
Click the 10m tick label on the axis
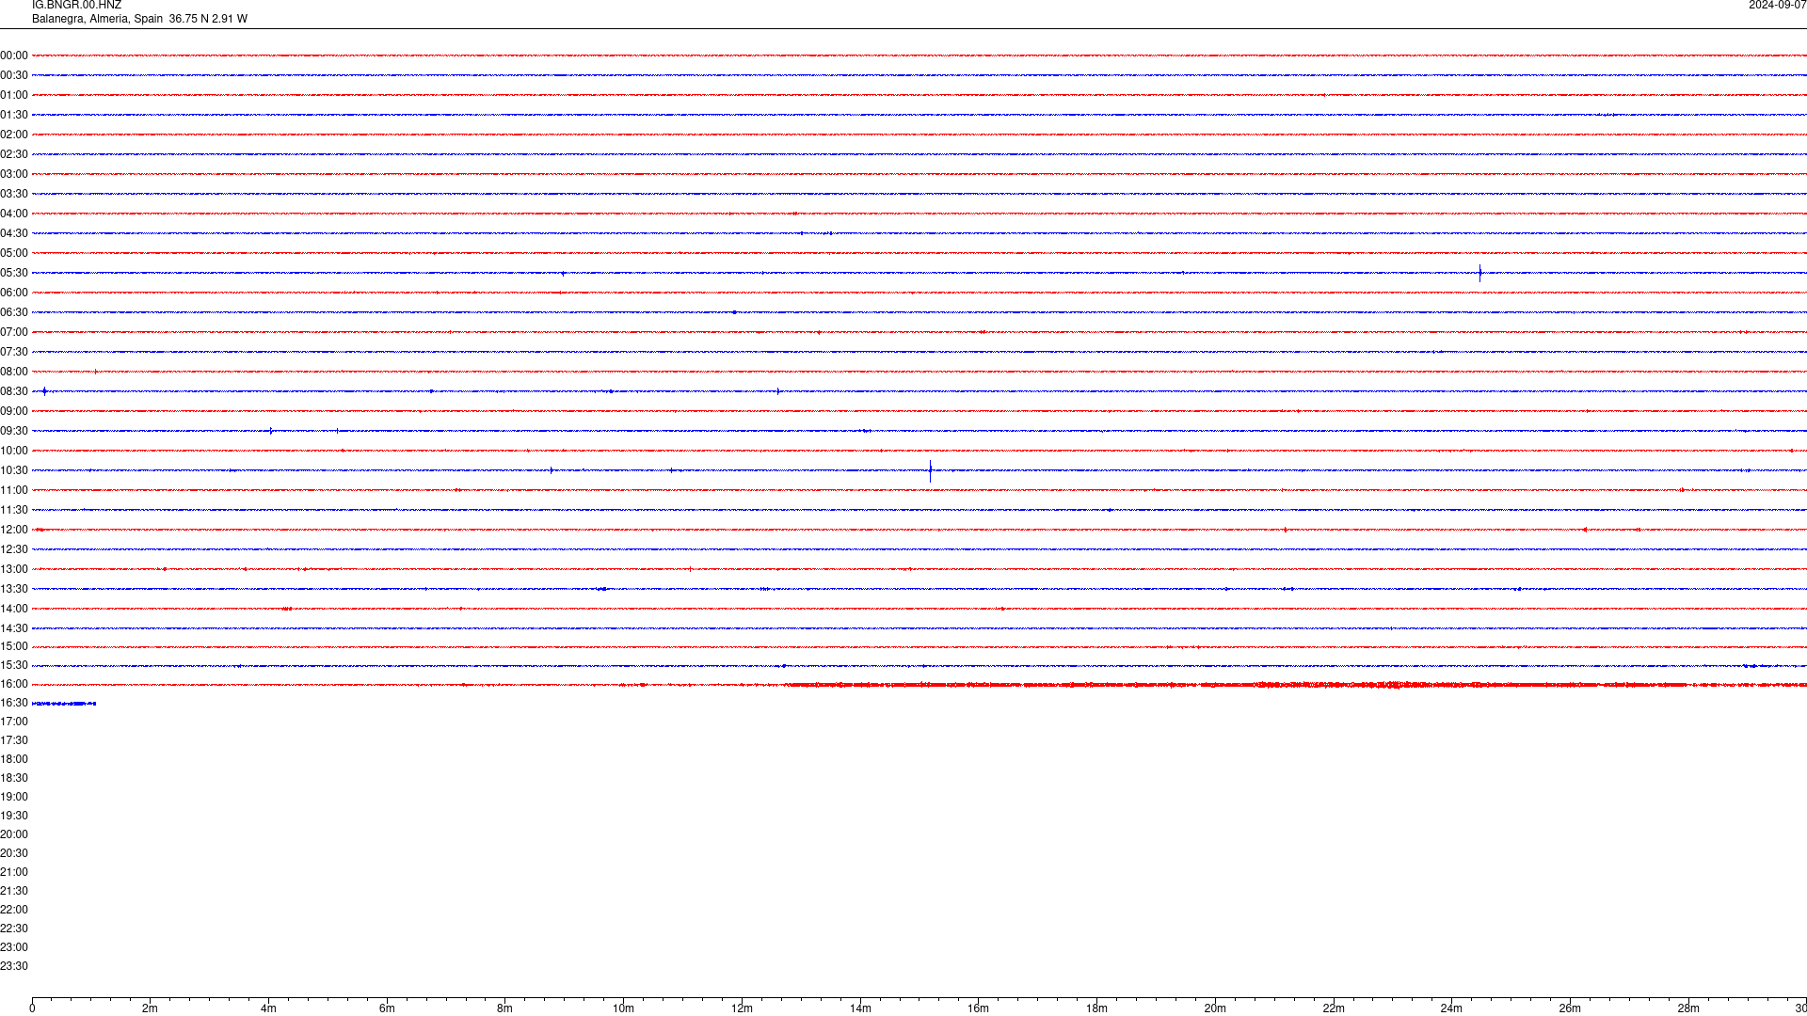point(623,1008)
